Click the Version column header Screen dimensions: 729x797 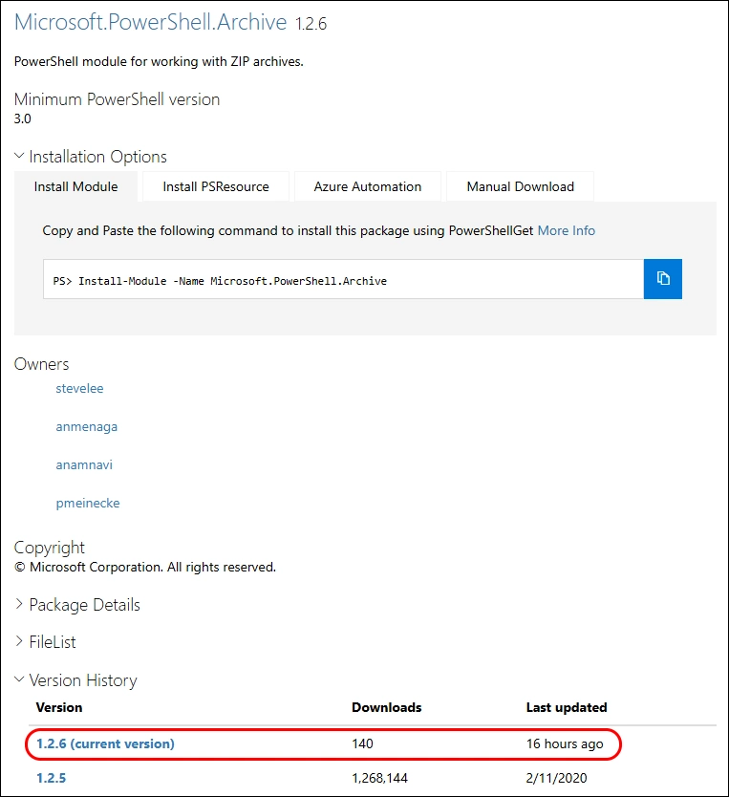pyautogui.click(x=59, y=707)
